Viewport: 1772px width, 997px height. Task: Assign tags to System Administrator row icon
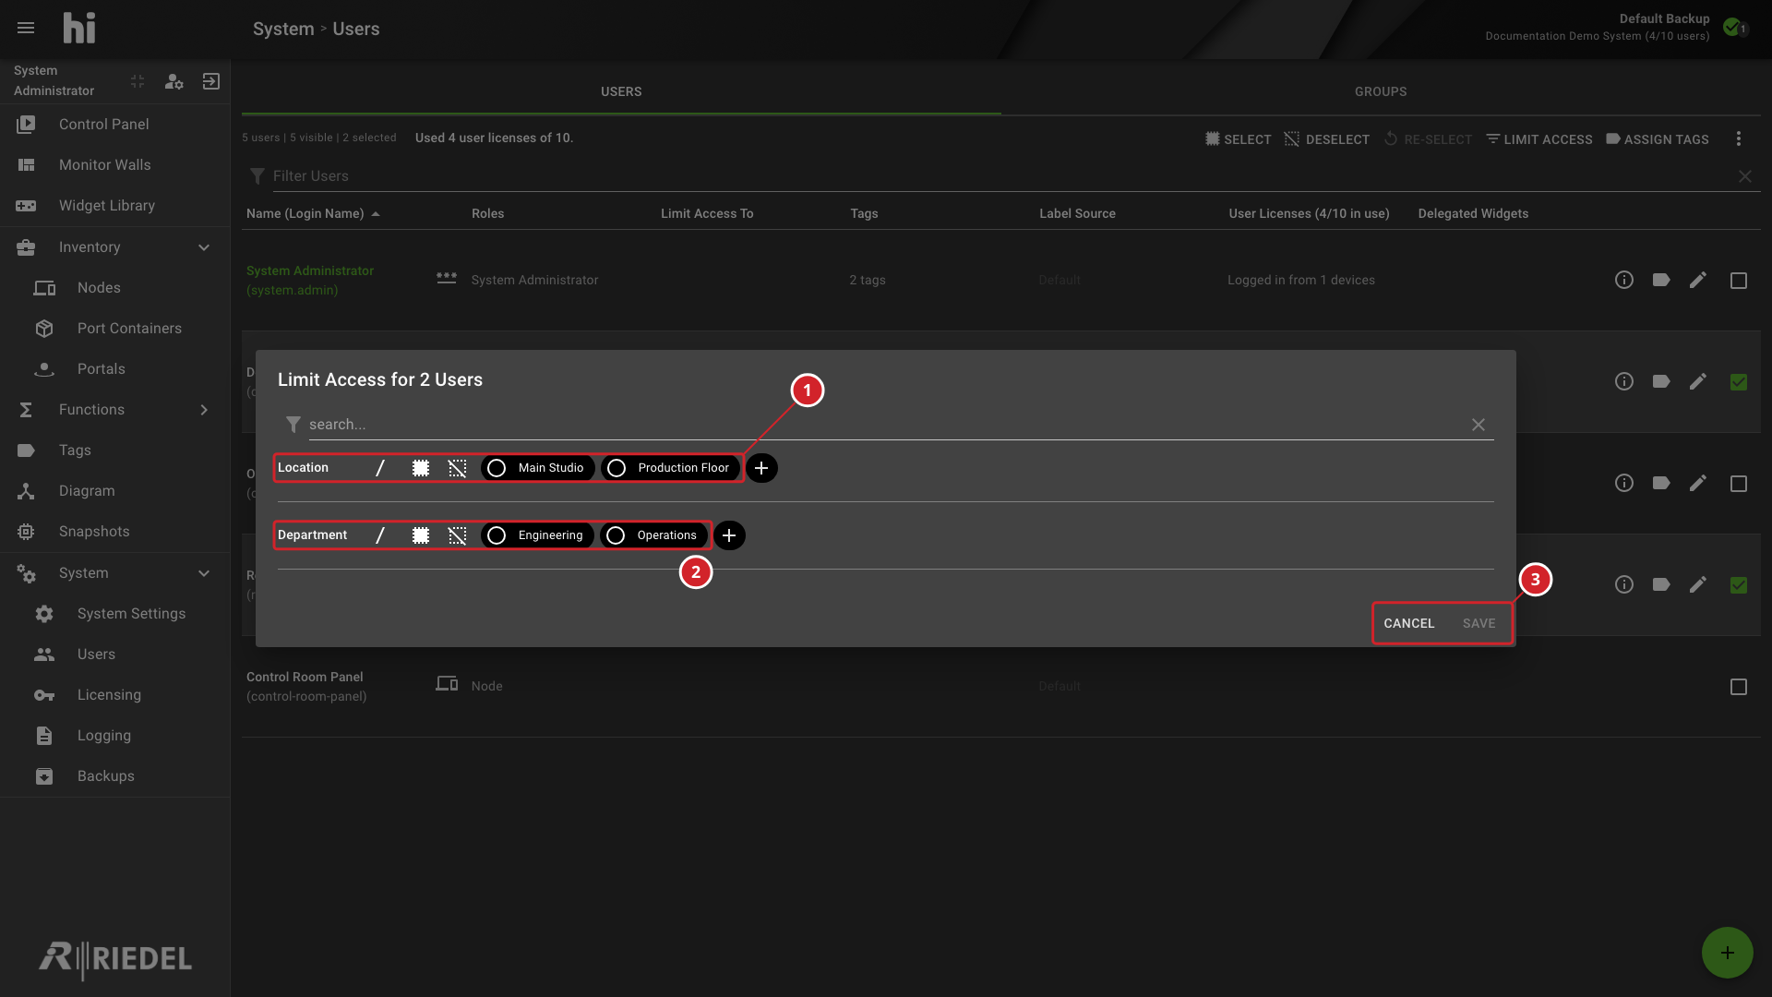(x=1661, y=280)
